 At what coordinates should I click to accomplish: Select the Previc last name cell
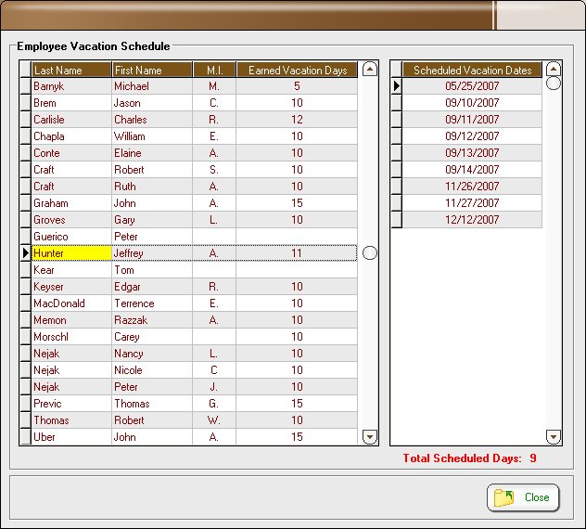pos(71,404)
